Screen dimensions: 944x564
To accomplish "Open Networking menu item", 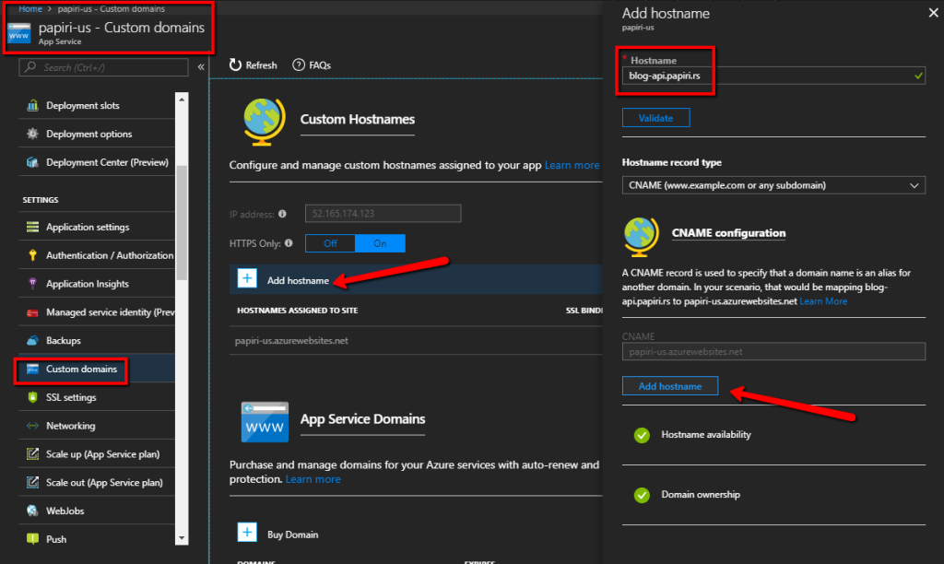I will (70, 426).
